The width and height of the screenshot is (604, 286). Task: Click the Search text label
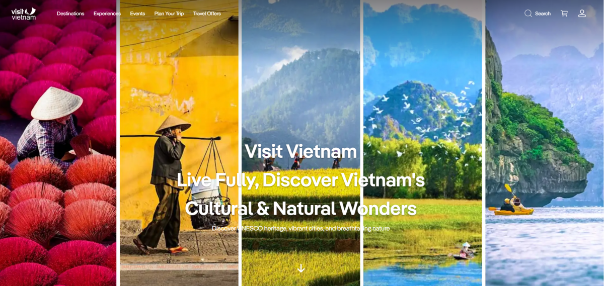[x=543, y=14]
